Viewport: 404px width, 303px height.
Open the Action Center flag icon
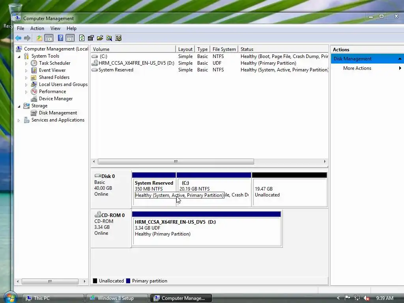pyautogui.click(x=347, y=298)
